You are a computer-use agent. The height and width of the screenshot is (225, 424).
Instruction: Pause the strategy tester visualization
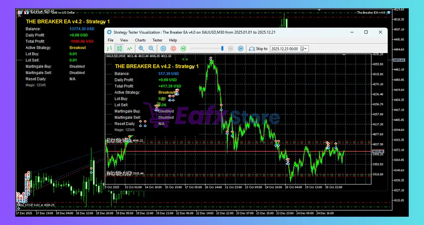pos(163,49)
